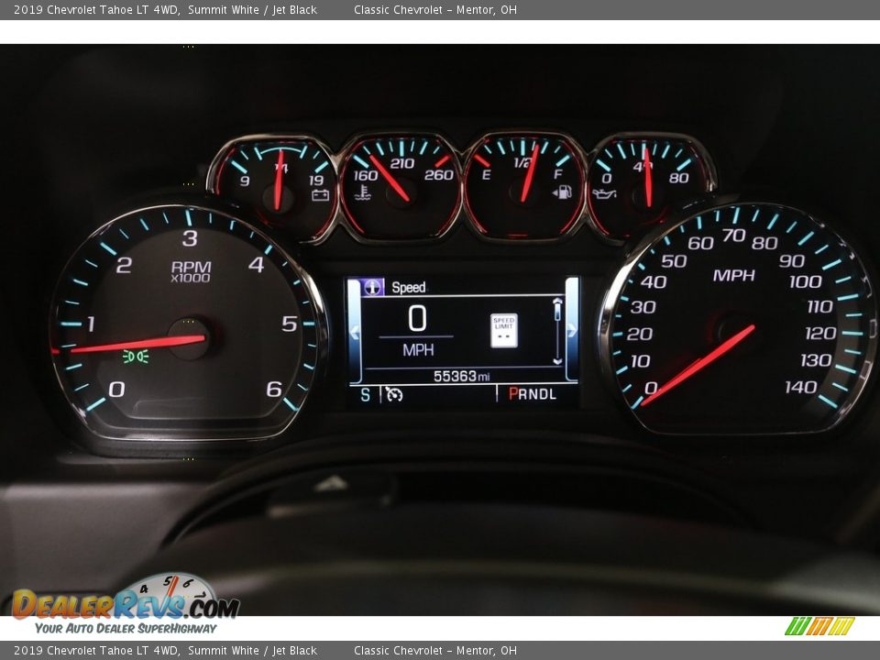Screen dimensions: 880x660
Task: Click the green headlight indicator icon
Action: (x=136, y=357)
